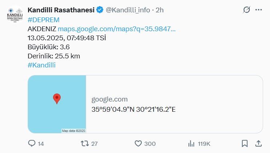Screen dimensions: 270x153
Task: Open the #DEPREM hashtag
Action: click(43, 20)
